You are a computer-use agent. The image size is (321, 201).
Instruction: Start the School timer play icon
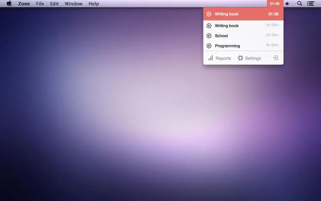click(x=209, y=36)
